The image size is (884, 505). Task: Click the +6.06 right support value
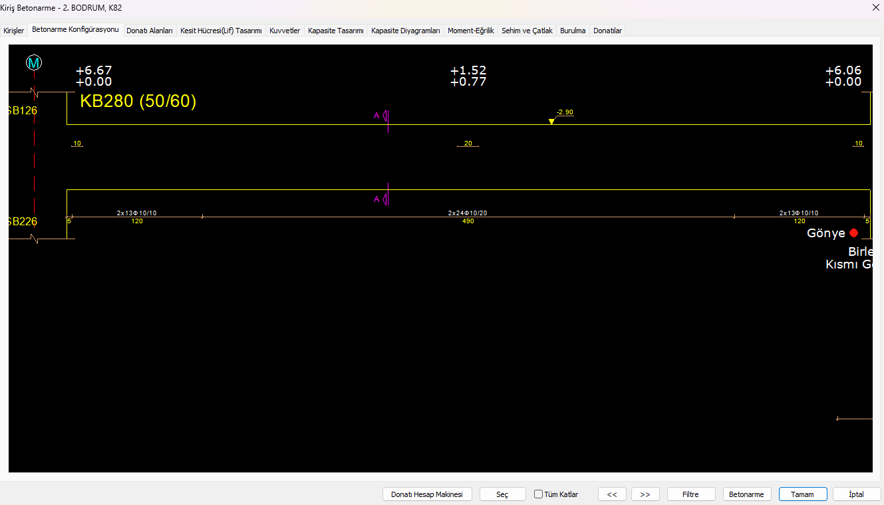pos(843,70)
